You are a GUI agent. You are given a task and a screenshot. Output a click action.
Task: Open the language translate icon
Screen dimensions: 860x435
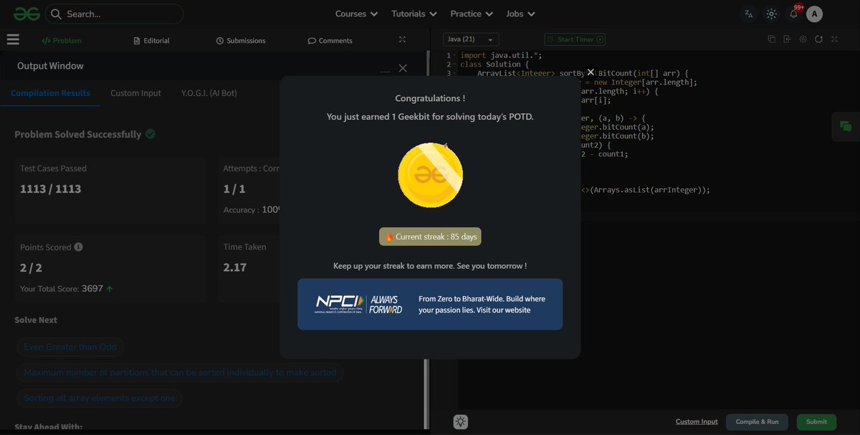(748, 14)
